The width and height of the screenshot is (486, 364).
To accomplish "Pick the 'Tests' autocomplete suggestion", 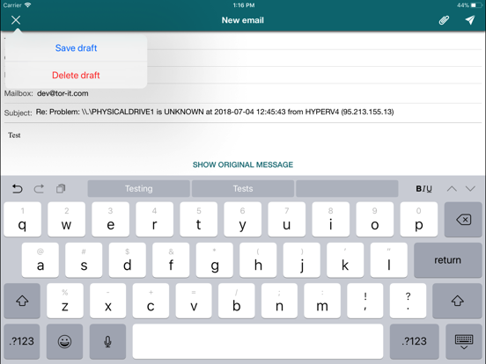I will click(243, 188).
